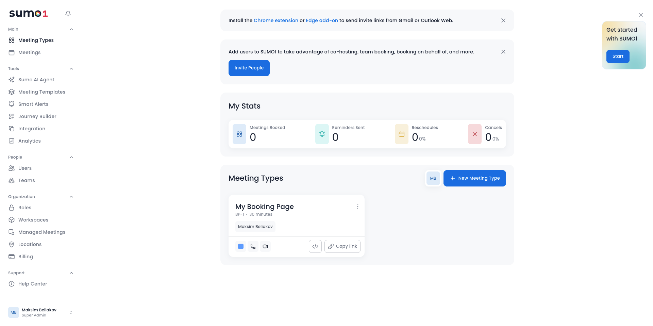The width and height of the screenshot is (653, 326).
Task: Close the Invite People banner
Action: tap(503, 52)
